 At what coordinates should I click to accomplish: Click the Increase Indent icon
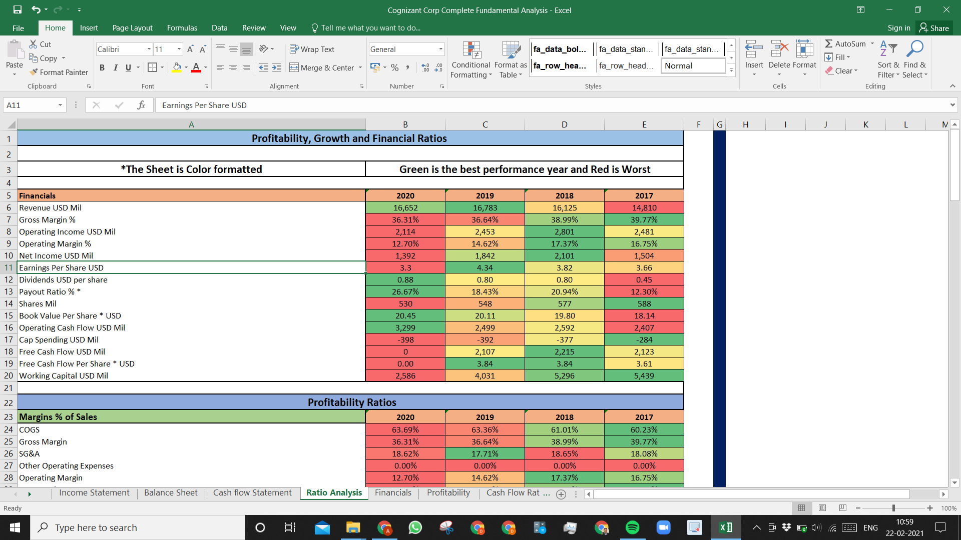277,67
